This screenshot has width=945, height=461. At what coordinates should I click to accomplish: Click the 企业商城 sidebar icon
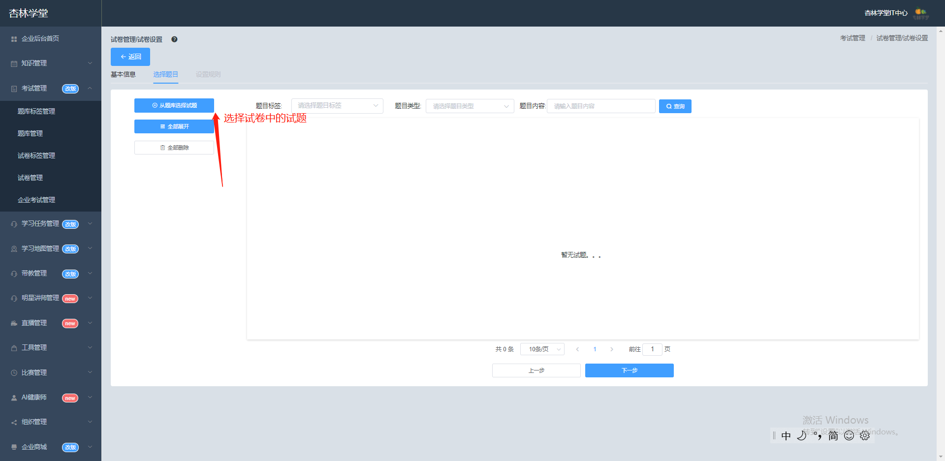tap(14, 447)
